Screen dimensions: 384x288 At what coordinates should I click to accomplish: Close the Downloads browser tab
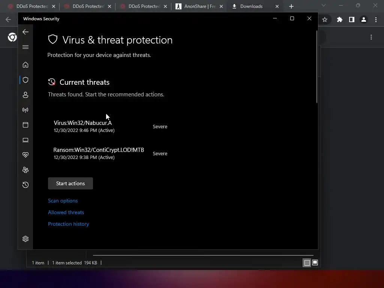[277, 6]
